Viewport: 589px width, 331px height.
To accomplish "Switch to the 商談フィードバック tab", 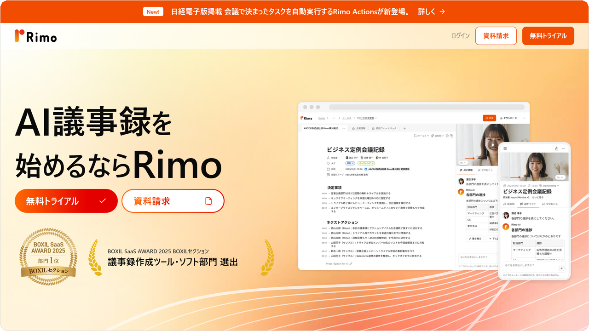I will click(384, 128).
